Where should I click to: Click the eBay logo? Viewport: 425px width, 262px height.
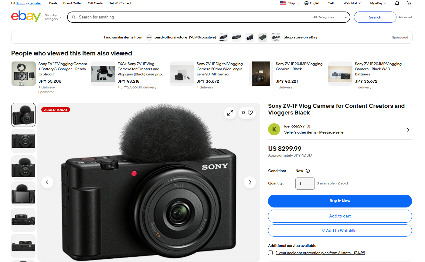(x=26, y=17)
